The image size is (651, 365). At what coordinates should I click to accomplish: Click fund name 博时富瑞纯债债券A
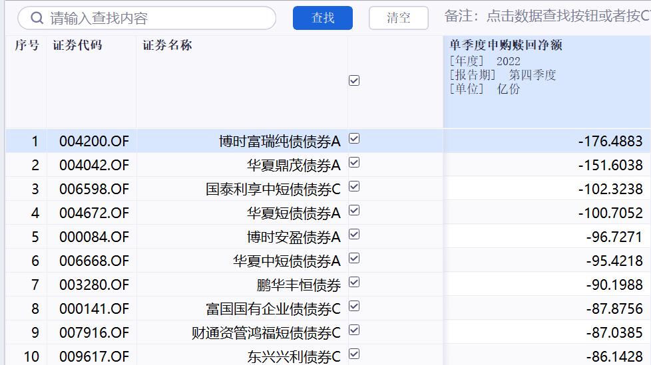280,142
